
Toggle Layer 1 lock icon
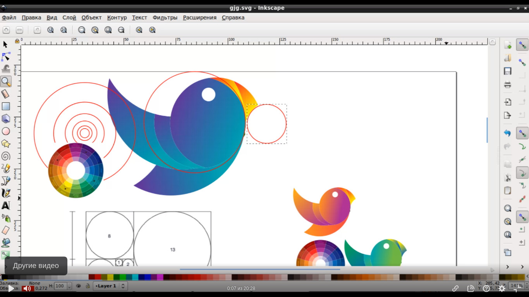click(x=88, y=286)
